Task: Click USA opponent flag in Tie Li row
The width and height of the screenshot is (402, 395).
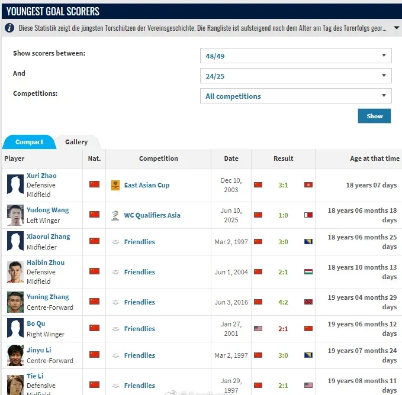Action: (x=308, y=386)
